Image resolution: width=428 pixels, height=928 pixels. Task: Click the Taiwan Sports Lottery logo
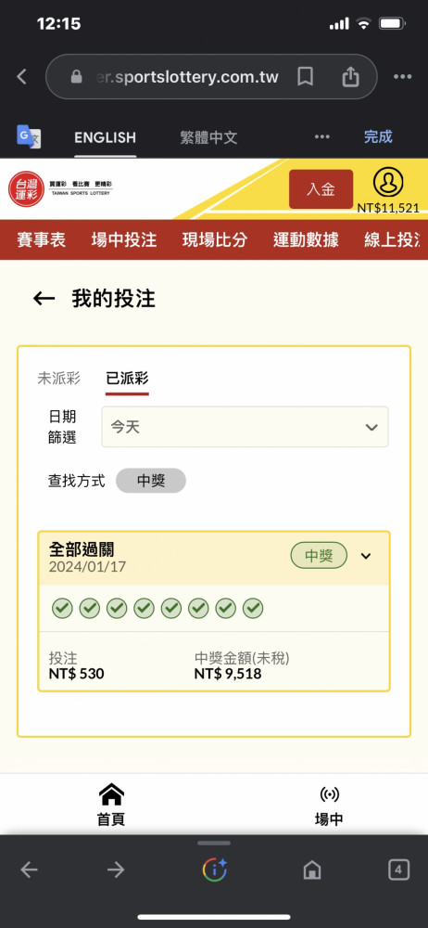point(60,188)
